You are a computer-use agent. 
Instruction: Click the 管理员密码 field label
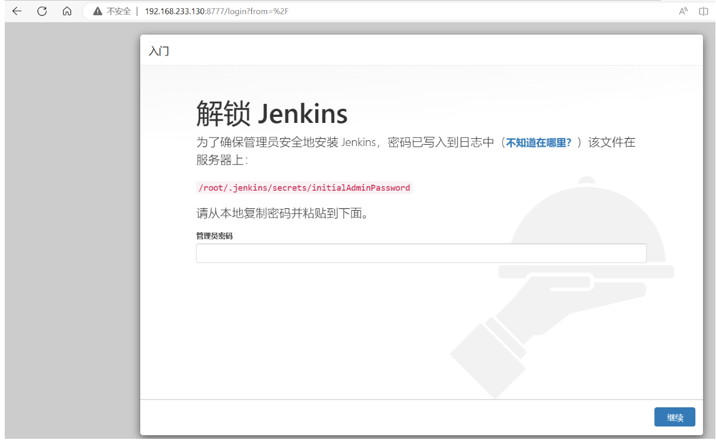[x=214, y=236]
